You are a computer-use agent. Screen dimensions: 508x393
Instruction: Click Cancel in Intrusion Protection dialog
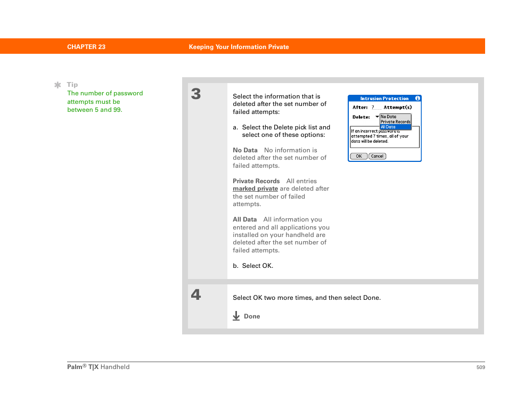coord(377,156)
